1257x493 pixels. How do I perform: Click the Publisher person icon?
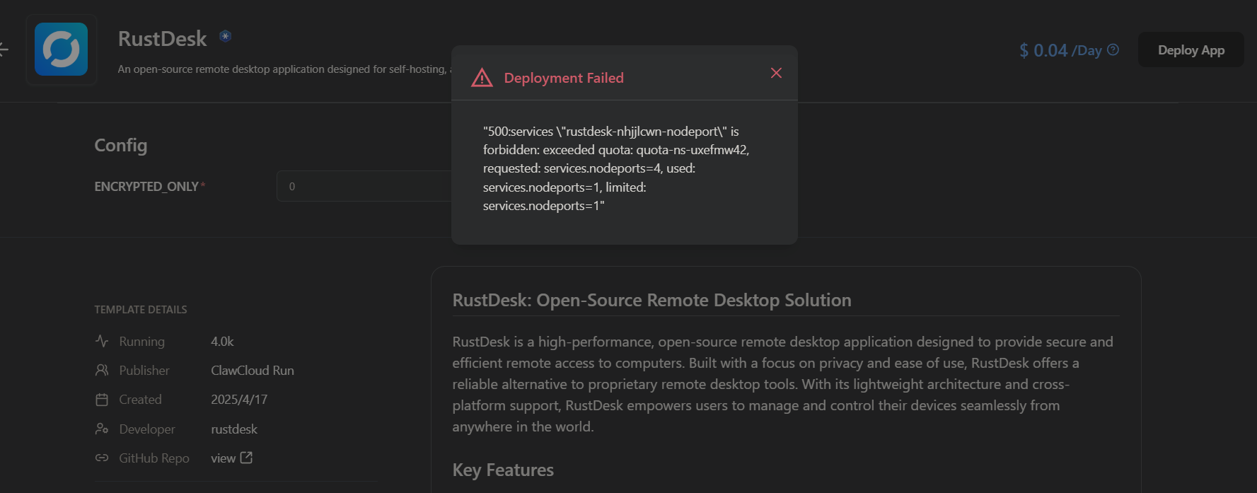(x=102, y=370)
